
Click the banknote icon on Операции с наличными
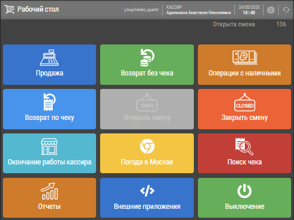tap(245, 58)
